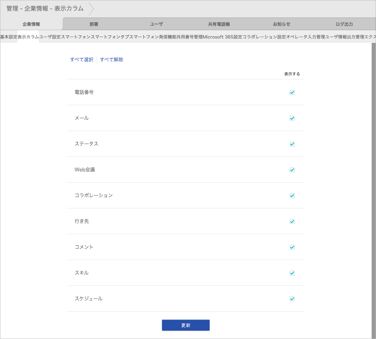
Task: Toggle the 電話番号 display checkbox
Action: pos(292,92)
